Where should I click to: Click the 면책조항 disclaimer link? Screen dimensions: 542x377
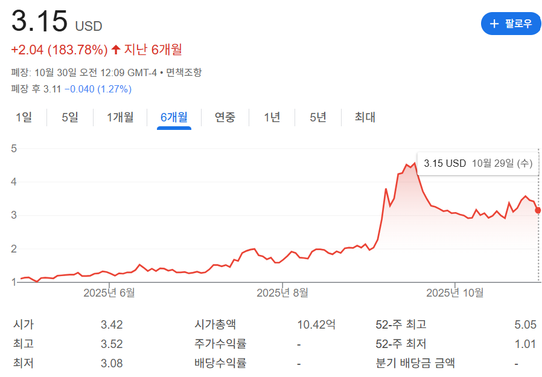point(183,72)
